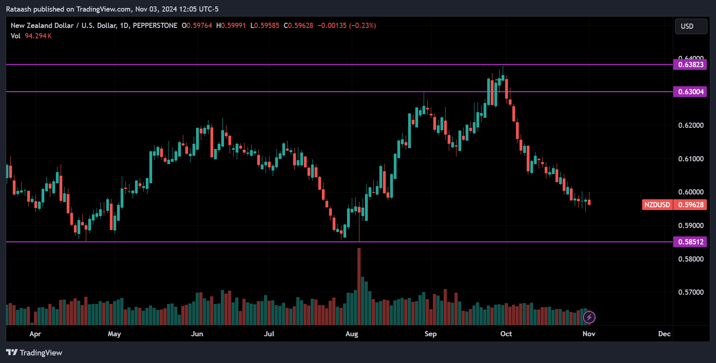This screenshot has height=363, width=716.
Task: Click the published-by Rataash header text
Action: click(112, 9)
